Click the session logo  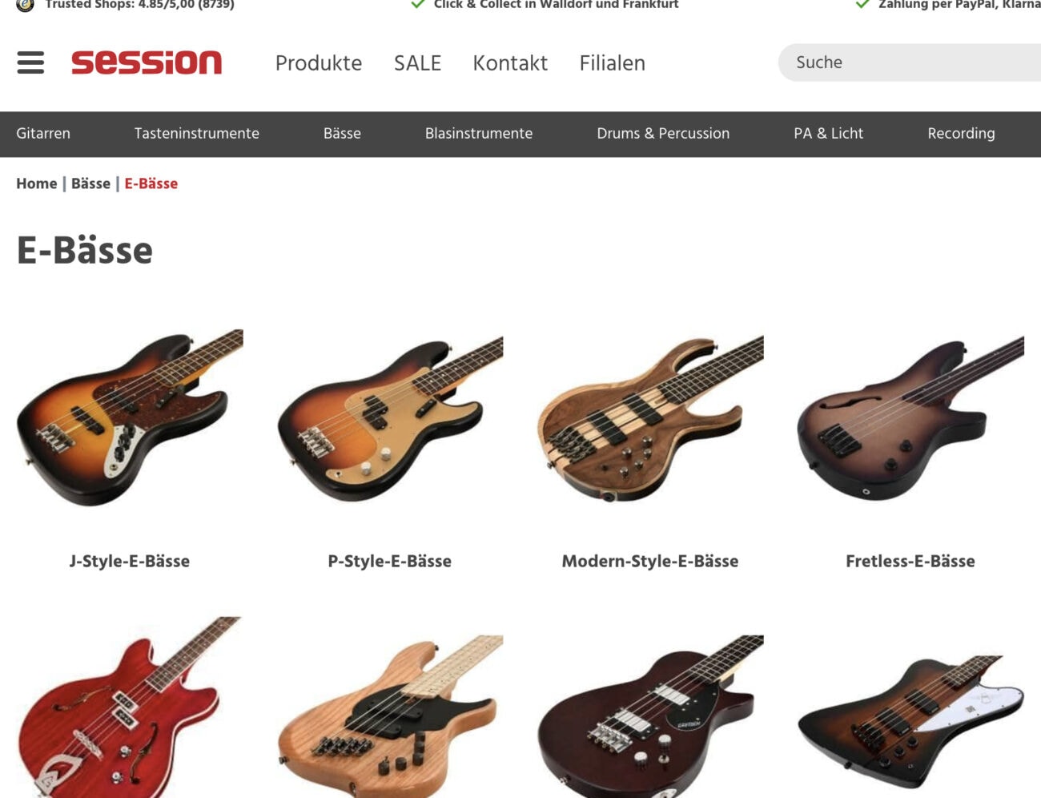coord(147,62)
